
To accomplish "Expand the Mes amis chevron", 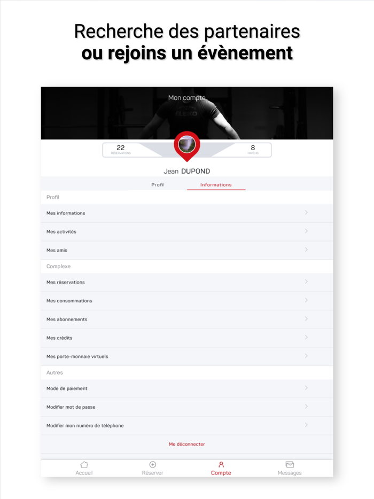I will coord(306,250).
